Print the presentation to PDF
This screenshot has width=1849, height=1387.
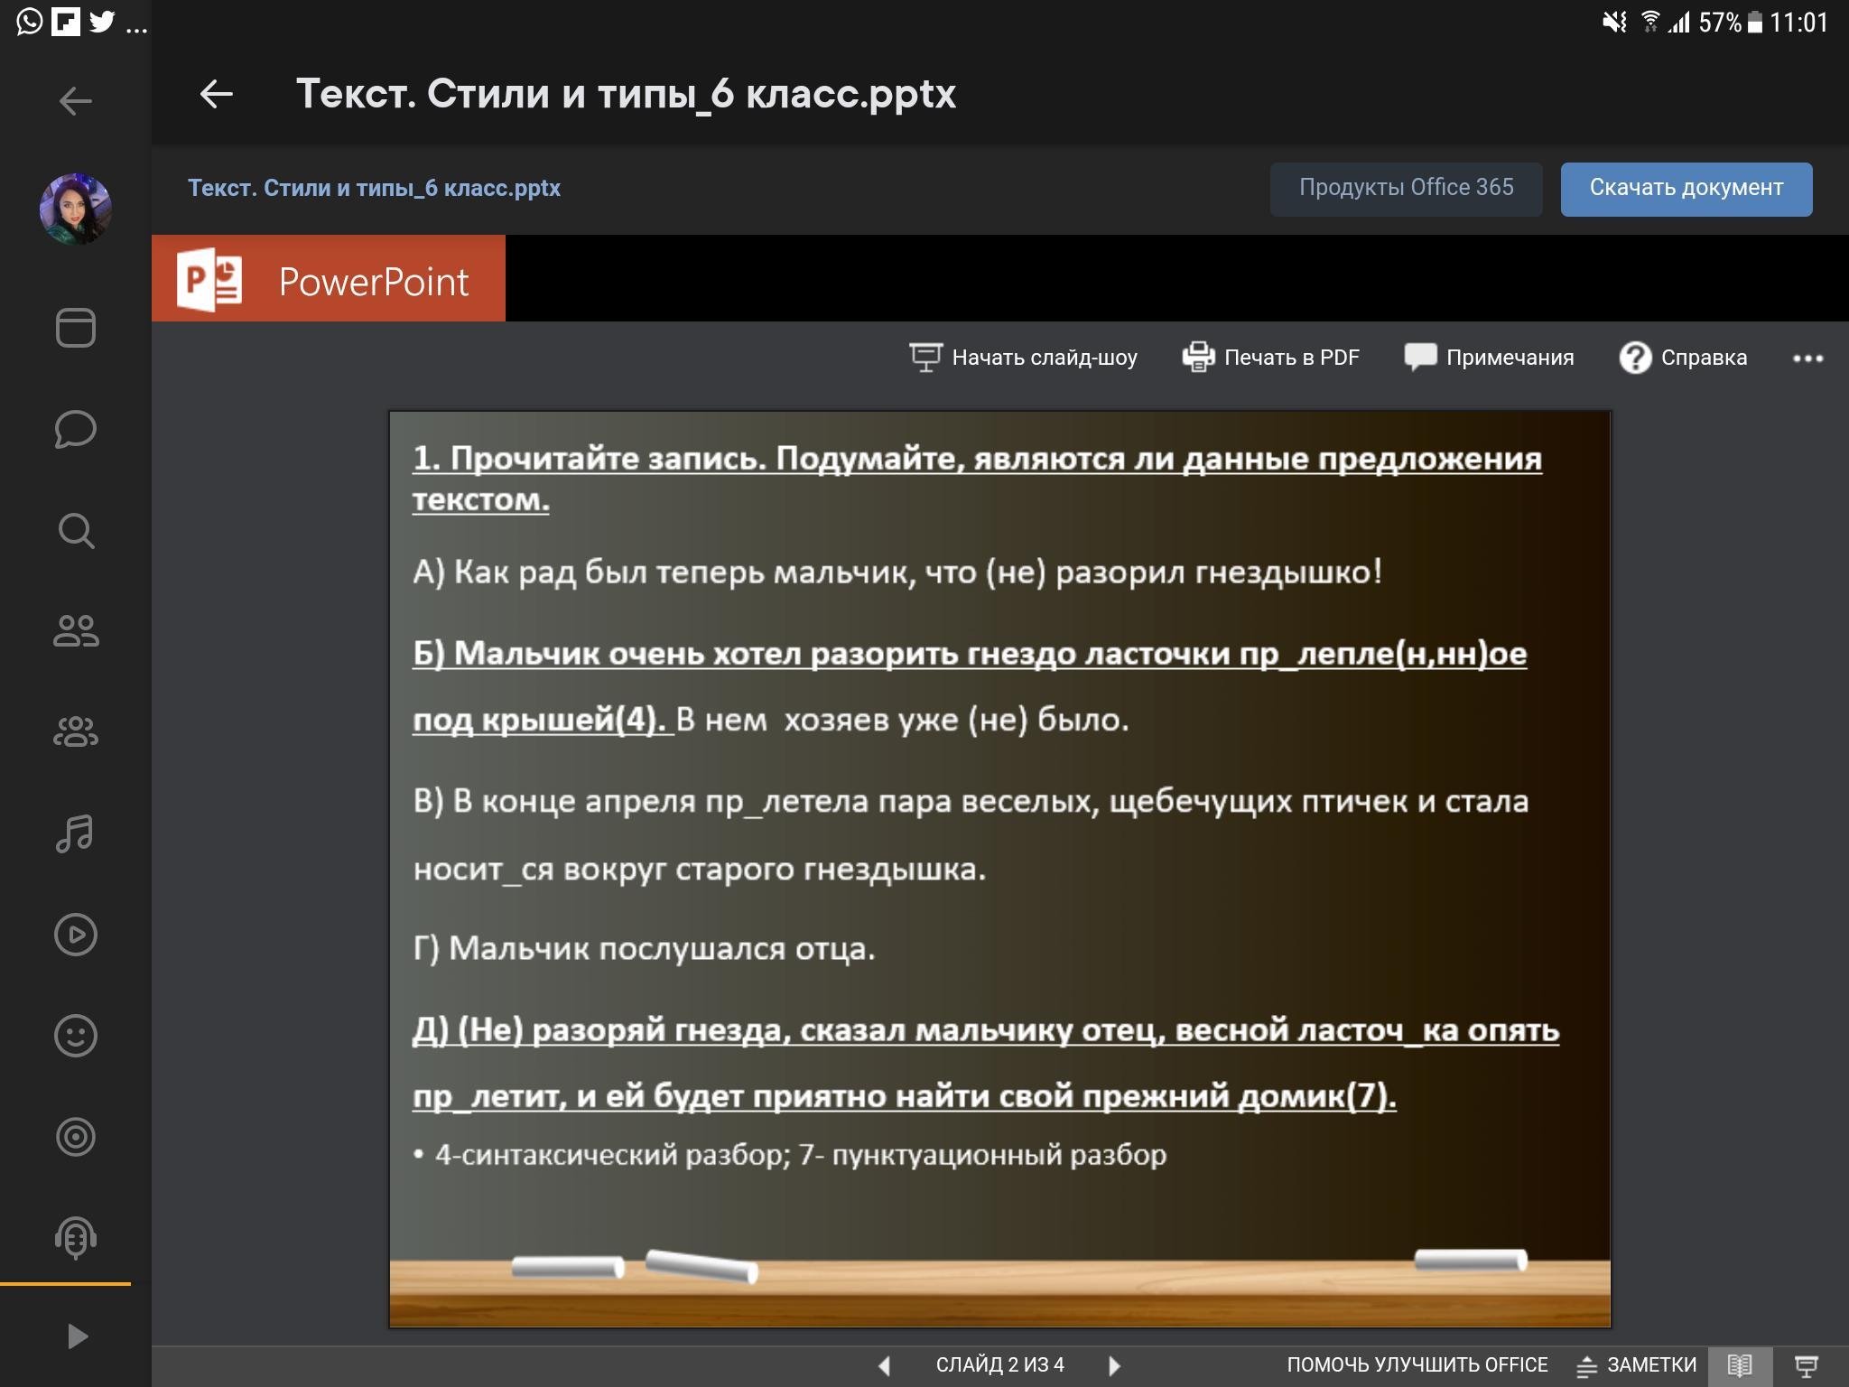click(x=1270, y=358)
